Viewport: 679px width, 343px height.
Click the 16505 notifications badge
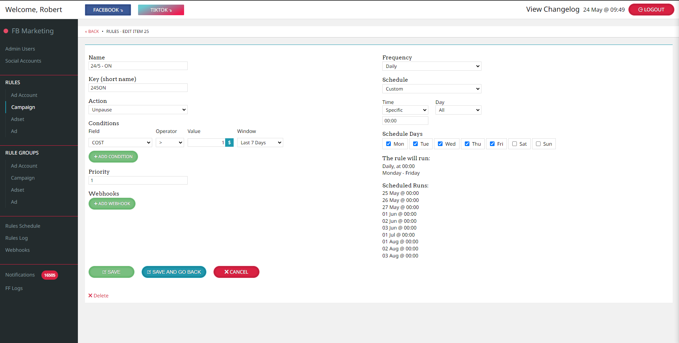tap(50, 275)
